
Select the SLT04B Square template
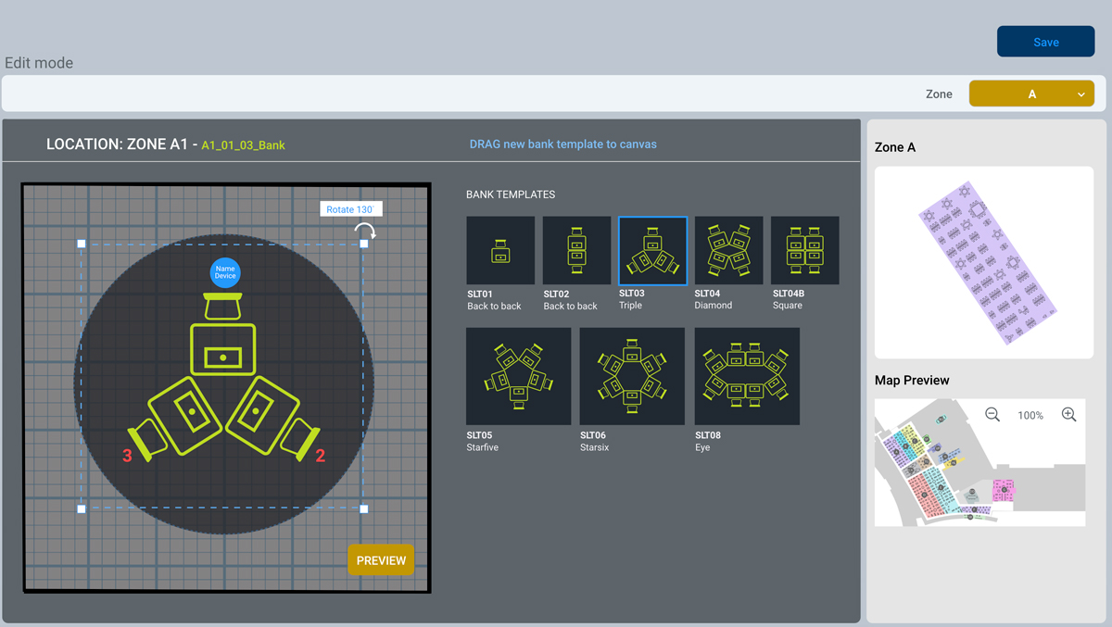[x=804, y=250]
